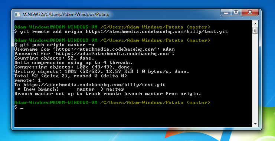Click the scrollbar up arrow
Viewport: 275px width, 141px height.
[255, 23]
